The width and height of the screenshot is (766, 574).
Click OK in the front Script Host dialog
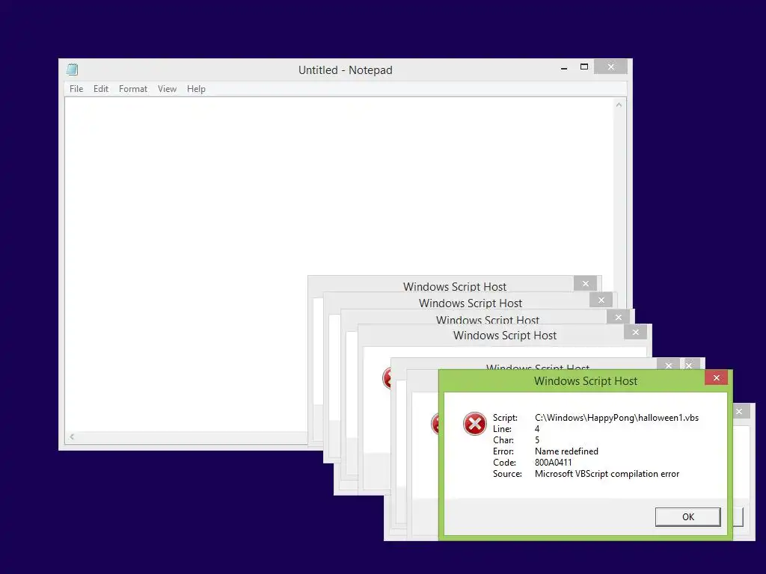click(688, 517)
